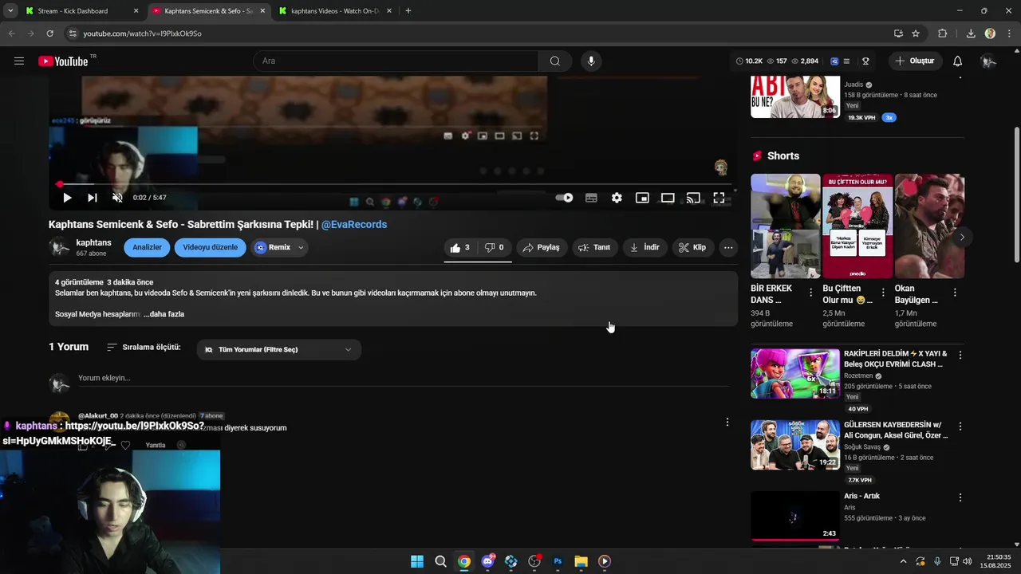Screen dimensions: 1021x574
Task: Open the Bu Çiftten Olur mu short
Action: 857,226
